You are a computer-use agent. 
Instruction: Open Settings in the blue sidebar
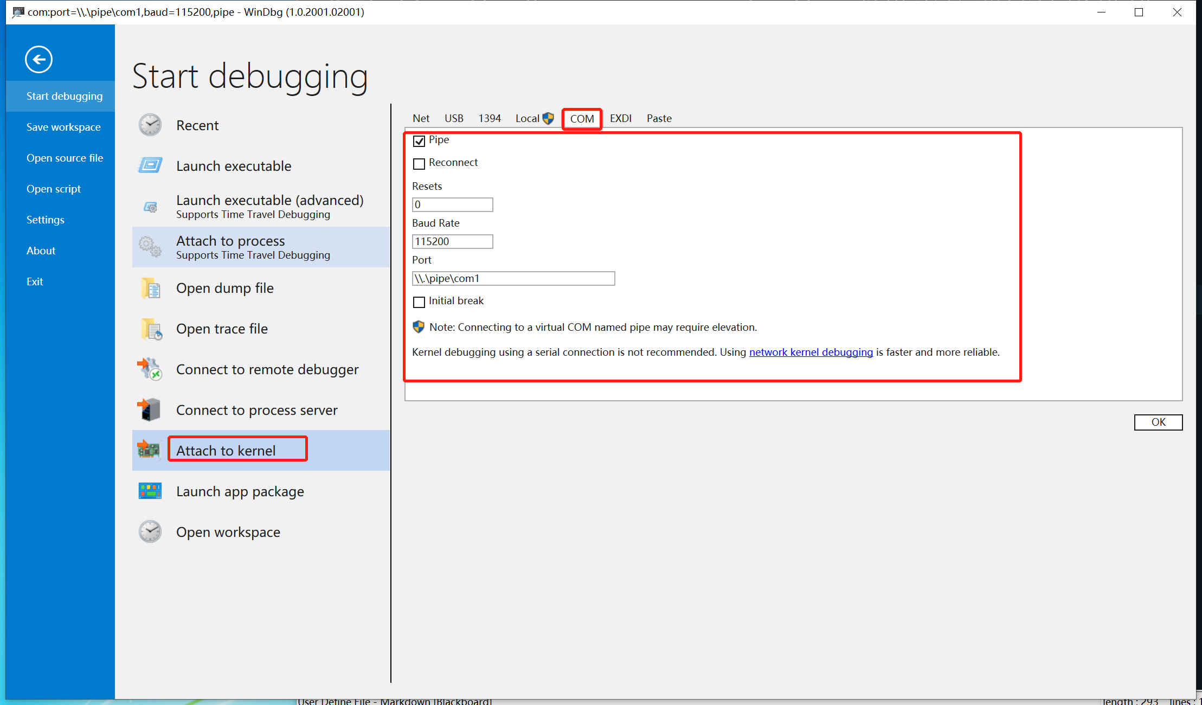coord(46,220)
